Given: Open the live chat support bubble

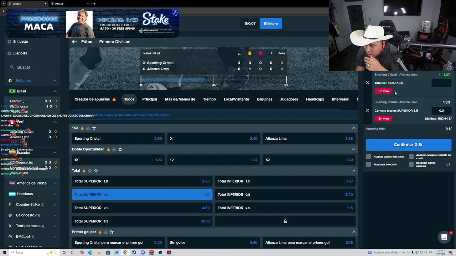Looking at the screenshot, I should click(444, 237).
